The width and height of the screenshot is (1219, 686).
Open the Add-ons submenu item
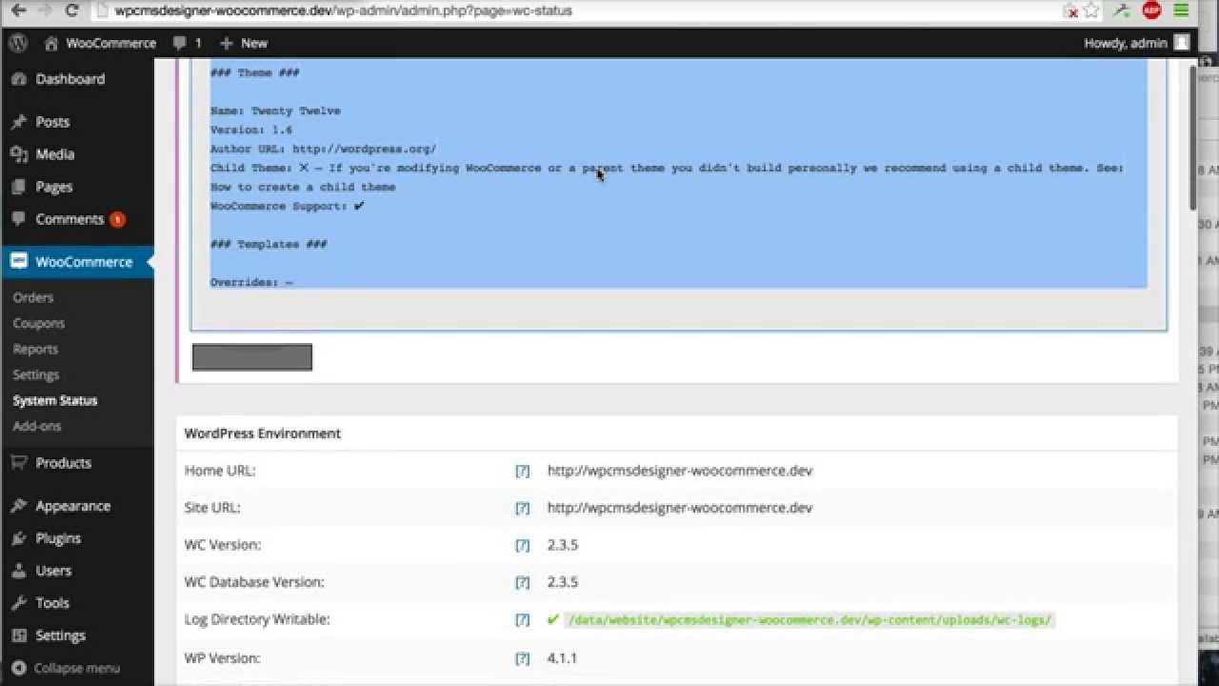(37, 426)
